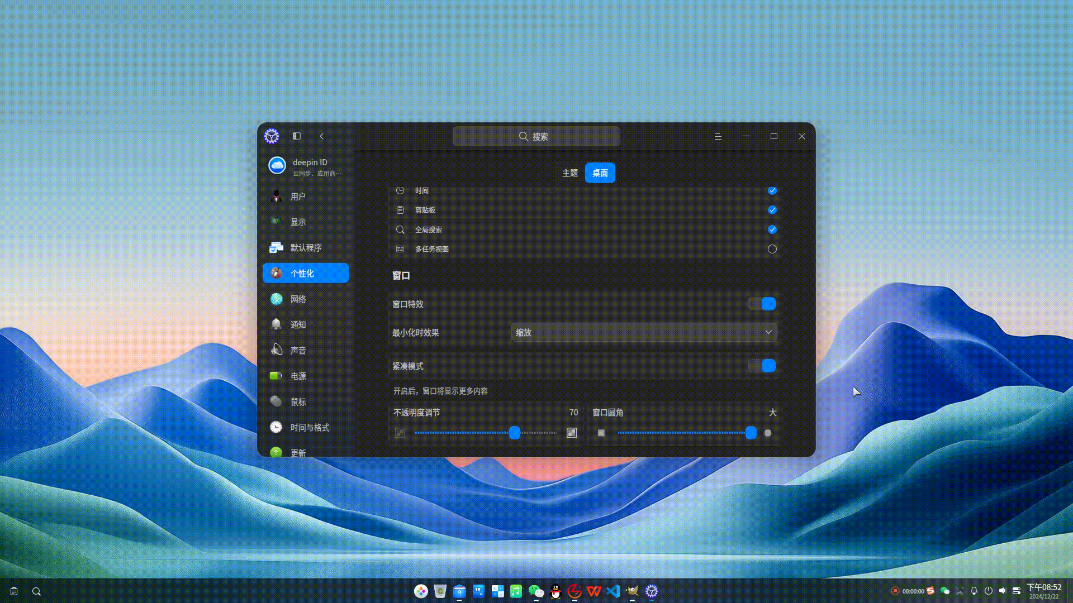
Task: Open the 用户 settings section
Action: coord(306,197)
